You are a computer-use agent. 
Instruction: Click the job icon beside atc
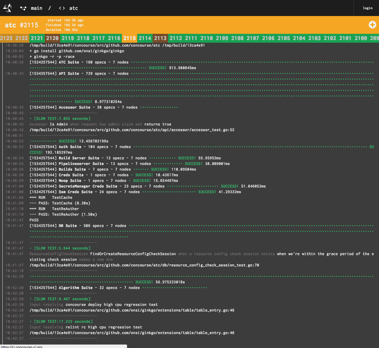62,8
